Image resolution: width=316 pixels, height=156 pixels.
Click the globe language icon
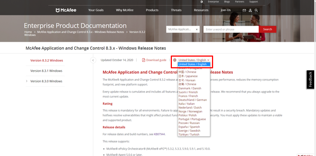175,60
